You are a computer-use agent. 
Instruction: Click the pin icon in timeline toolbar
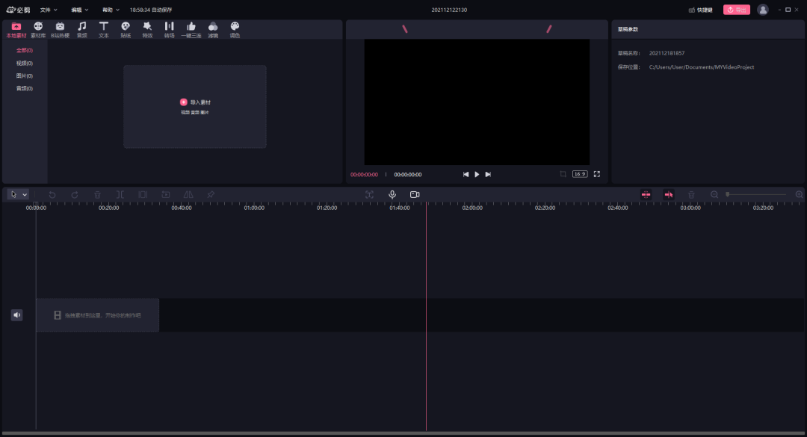(211, 194)
